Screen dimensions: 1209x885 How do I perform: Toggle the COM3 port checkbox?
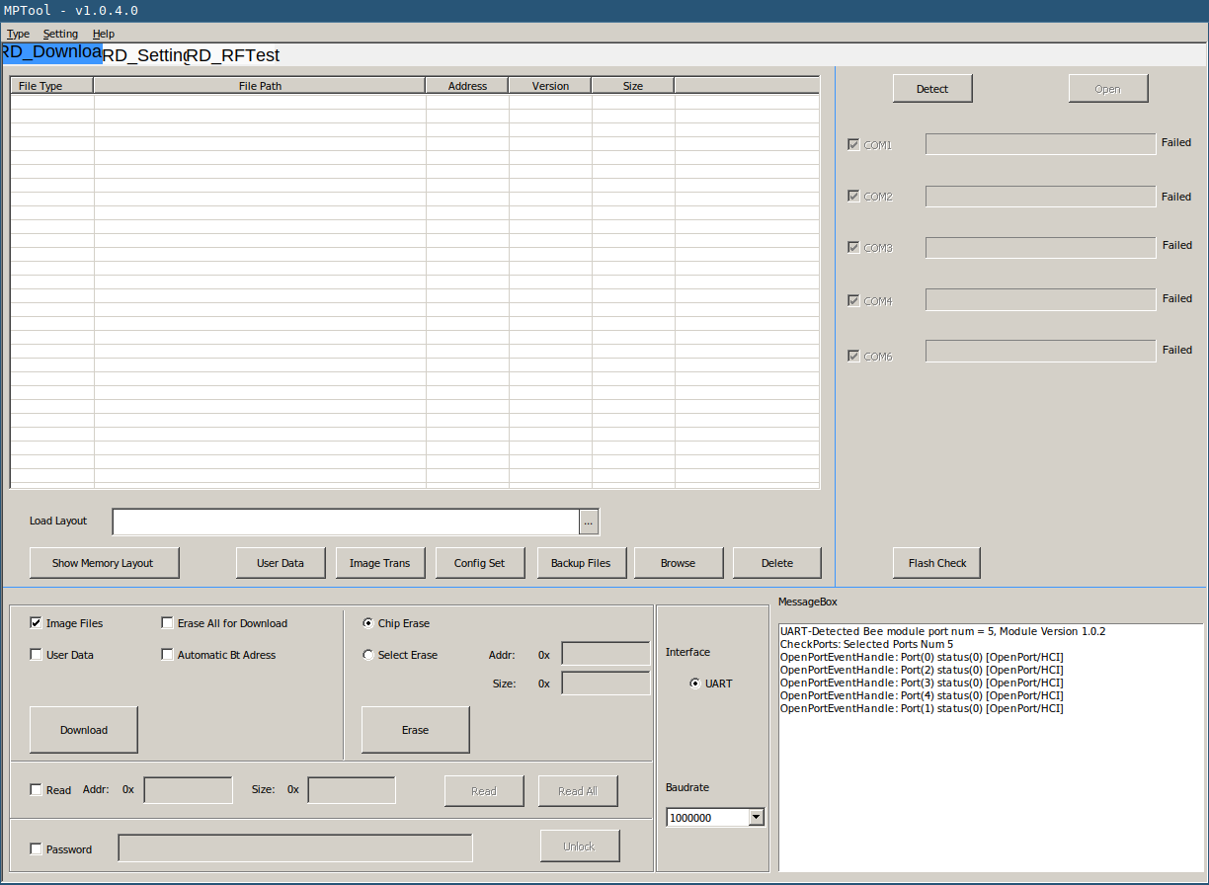(853, 247)
